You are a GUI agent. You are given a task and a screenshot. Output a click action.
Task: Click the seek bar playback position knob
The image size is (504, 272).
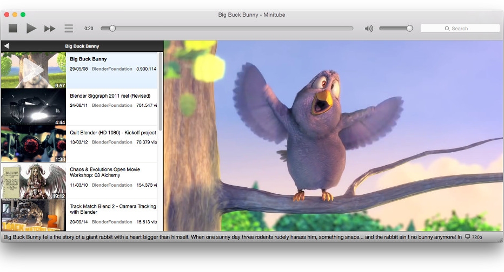coord(112,29)
